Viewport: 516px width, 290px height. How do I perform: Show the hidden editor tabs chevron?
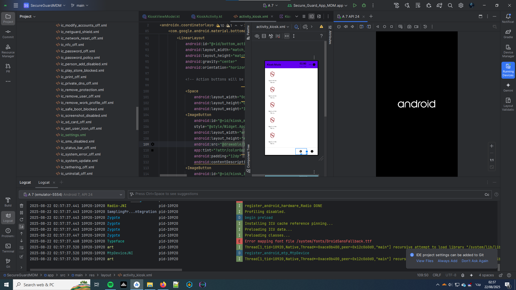point(297,16)
